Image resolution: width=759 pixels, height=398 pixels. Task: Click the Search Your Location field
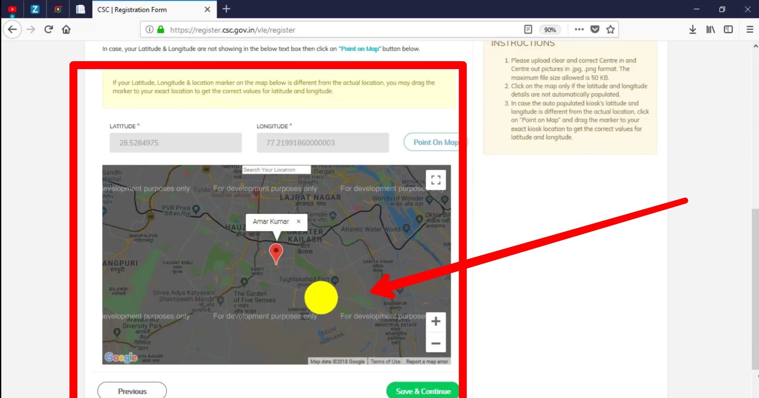[276, 170]
